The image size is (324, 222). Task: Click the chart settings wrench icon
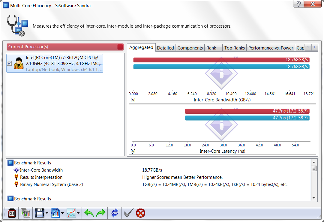click(55, 213)
